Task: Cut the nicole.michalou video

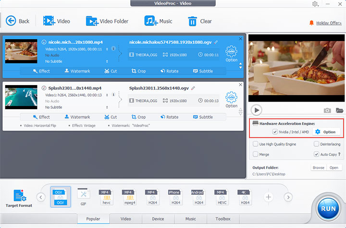Action: pos(111,71)
